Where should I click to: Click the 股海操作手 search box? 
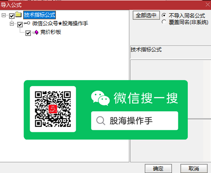[x=135, y=121]
